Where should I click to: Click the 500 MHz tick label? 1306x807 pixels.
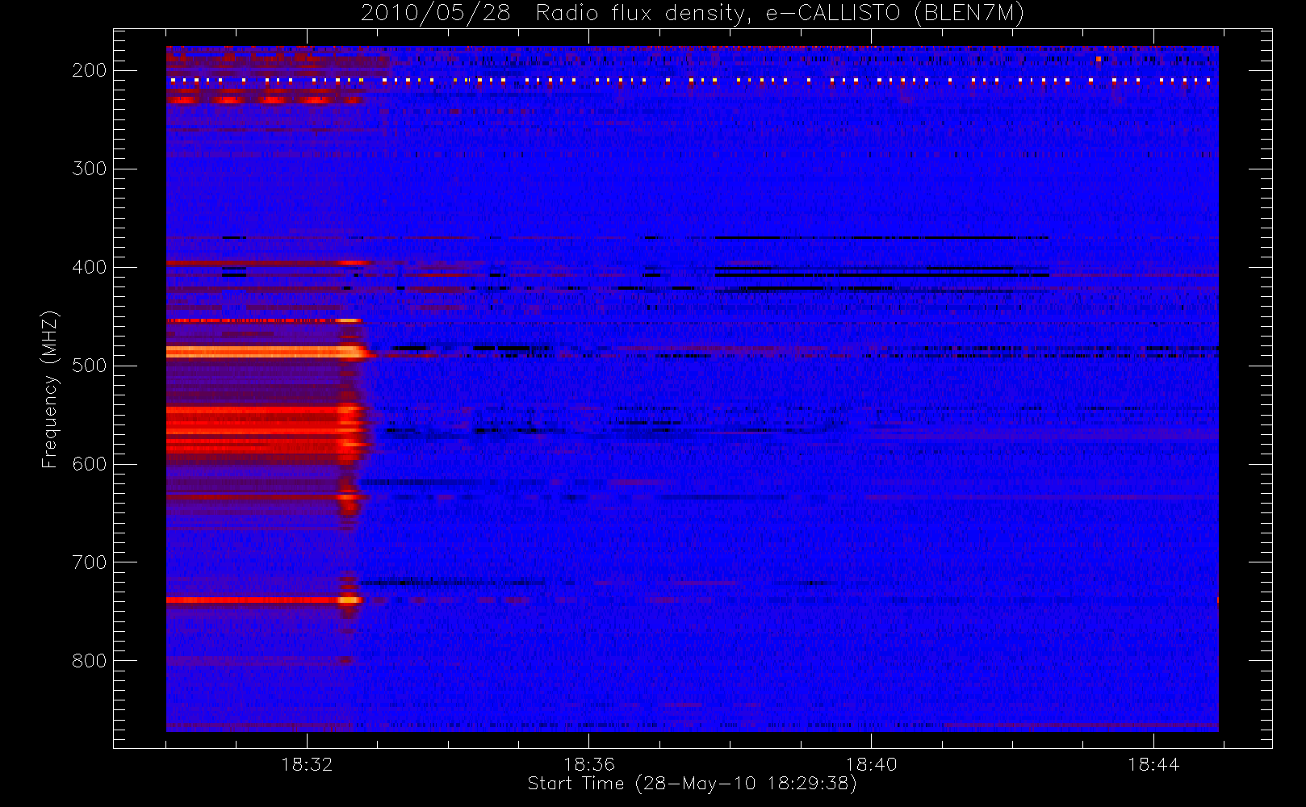tap(89, 366)
